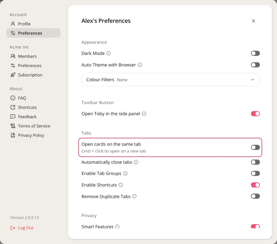Toggle Open cards on the same tab
The image size is (277, 244).
255,147
